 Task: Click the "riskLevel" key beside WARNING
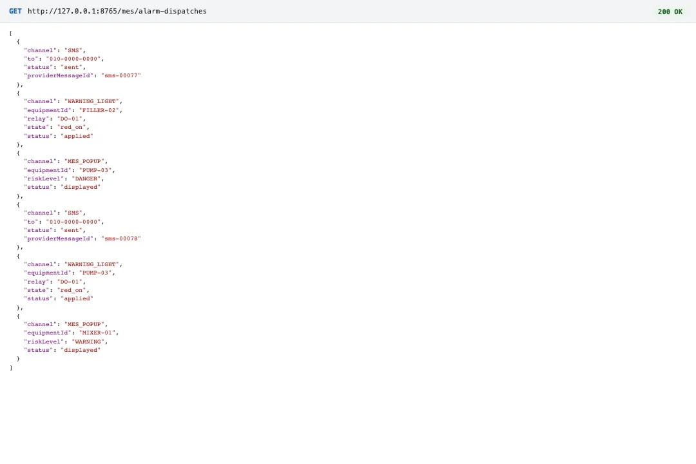(44, 342)
